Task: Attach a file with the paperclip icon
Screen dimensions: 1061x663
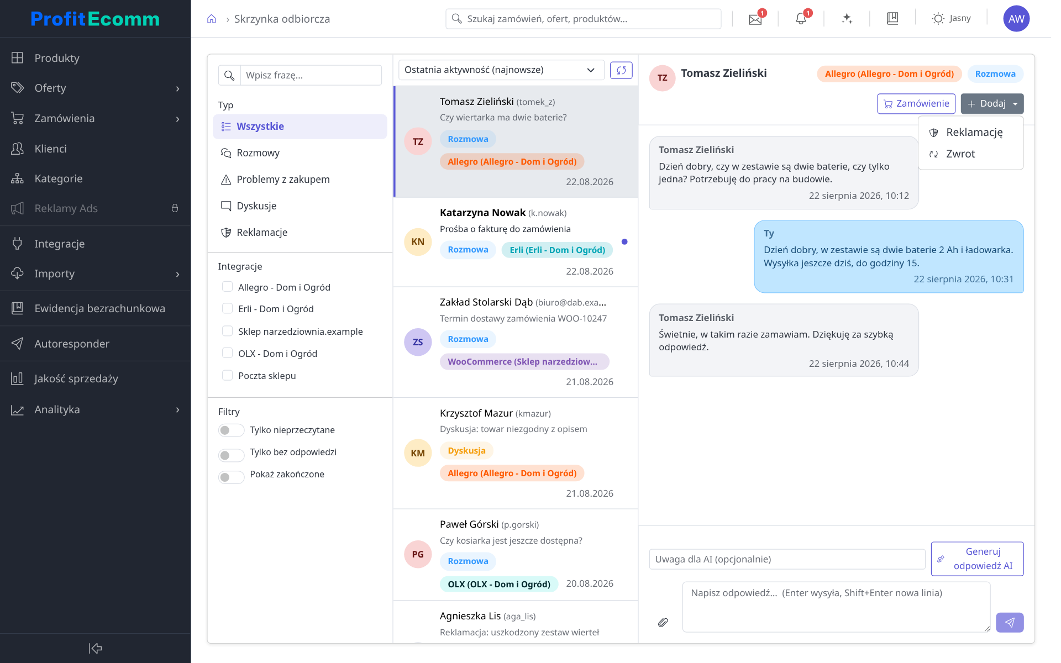Action: (663, 623)
